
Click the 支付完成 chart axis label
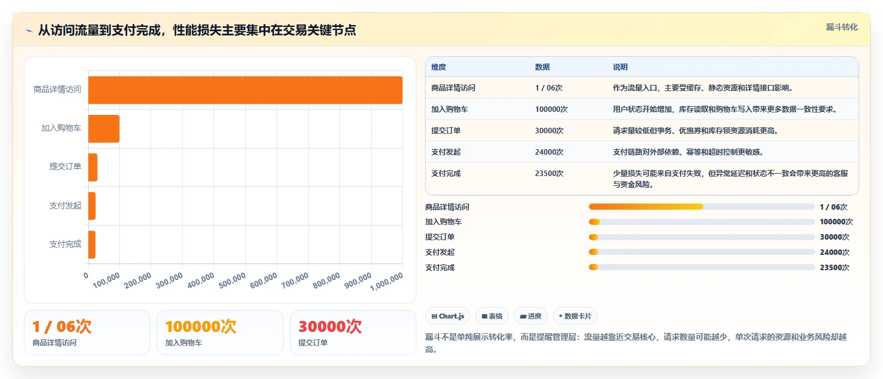pos(65,244)
